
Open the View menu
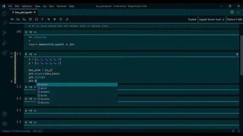pos(38,6)
